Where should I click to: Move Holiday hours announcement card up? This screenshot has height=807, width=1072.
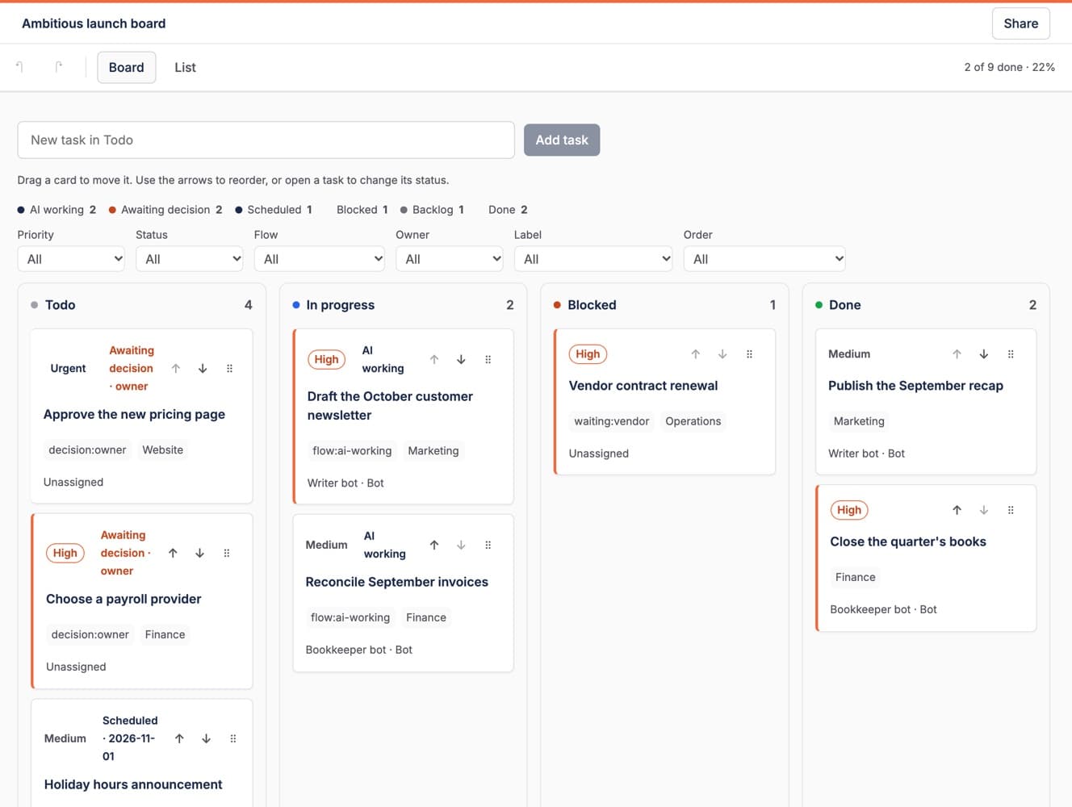[x=179, y=738]
